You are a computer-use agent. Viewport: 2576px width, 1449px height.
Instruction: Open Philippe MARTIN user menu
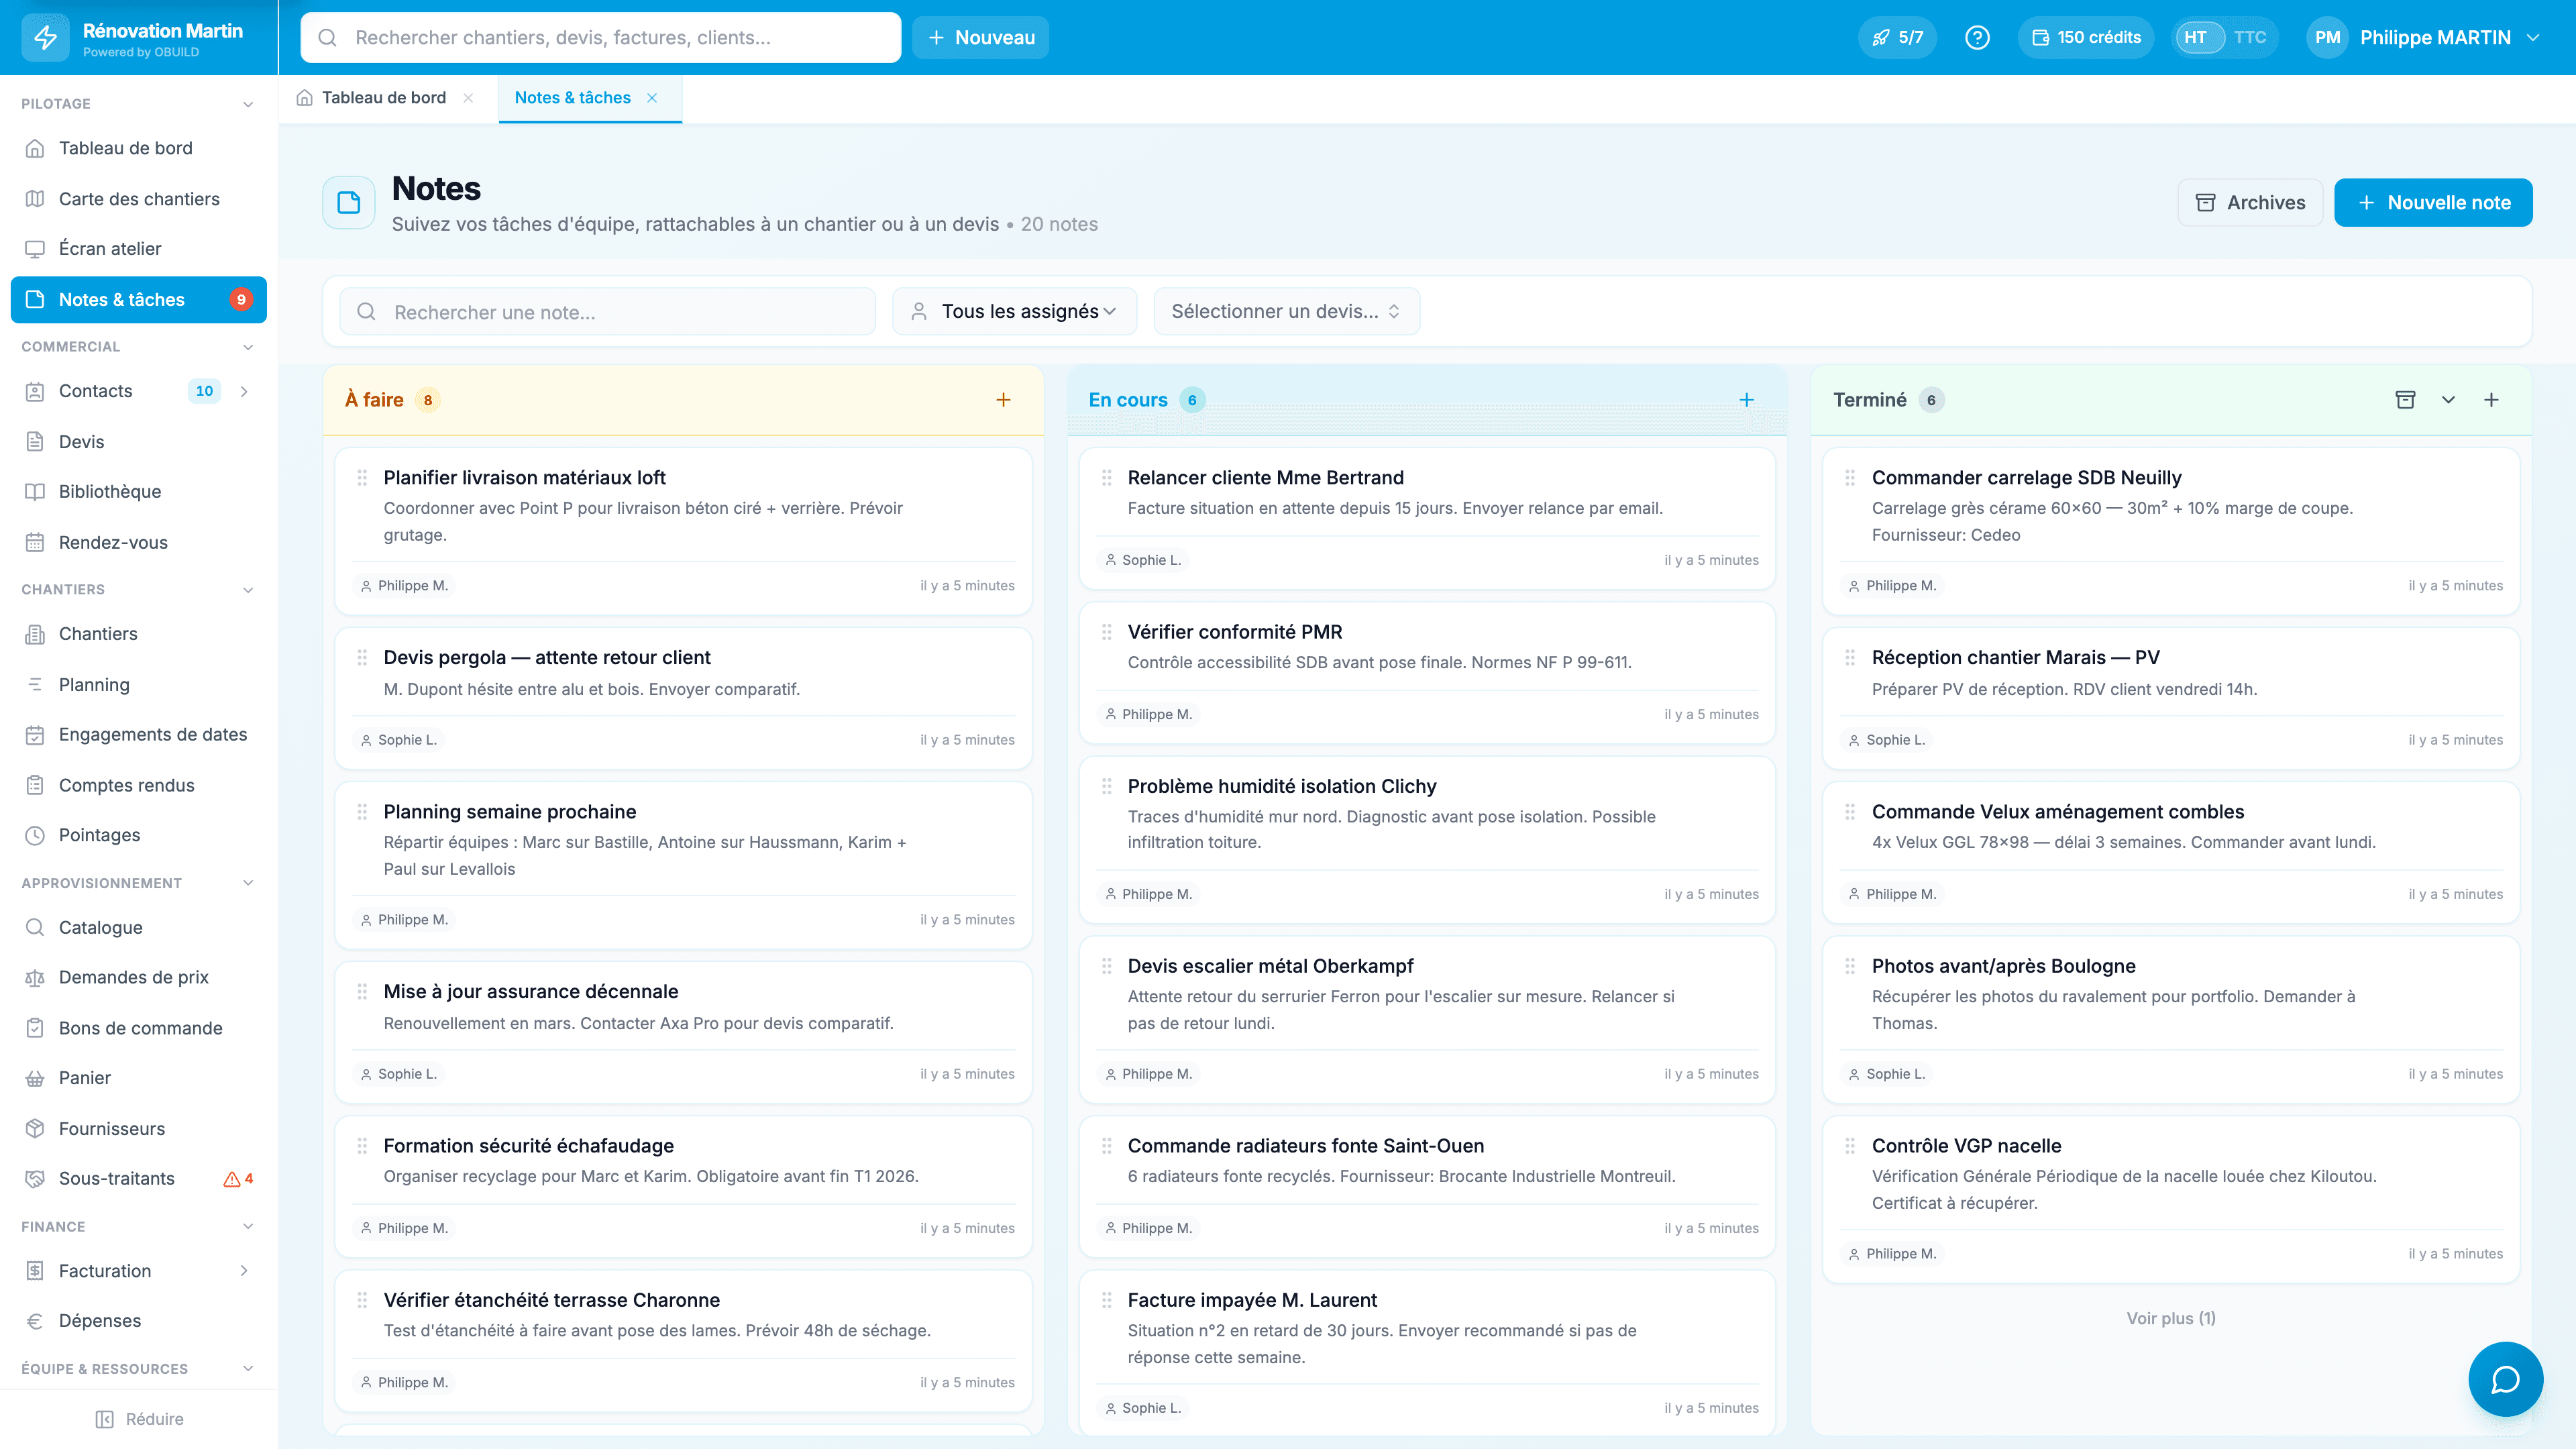2425,37
